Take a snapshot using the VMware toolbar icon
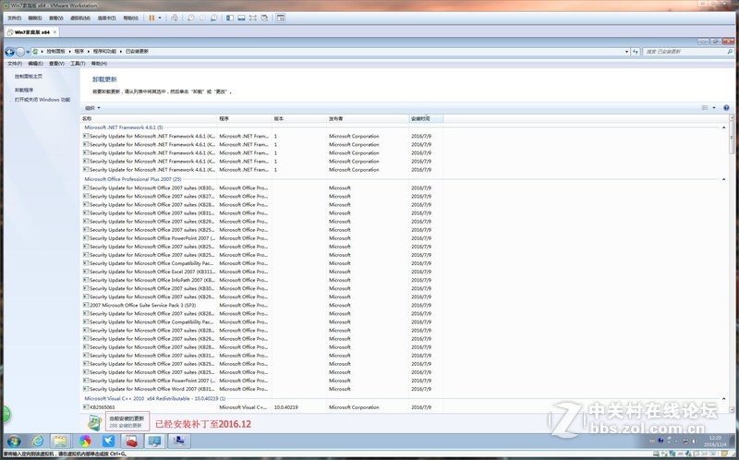Image resolution: width=739 pixels, height=460 pixels. coord(191,18)
